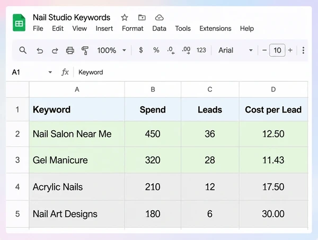
Task: Select the Acrylic Nails cell
Action: click(77, 187)
